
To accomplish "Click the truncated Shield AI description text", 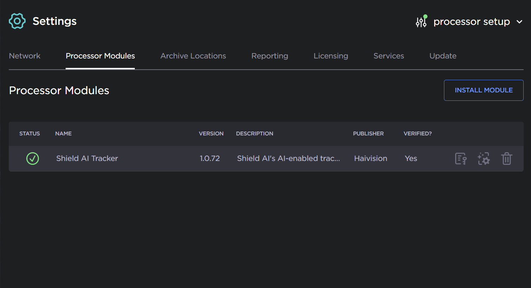I will [x=288, y=159].
